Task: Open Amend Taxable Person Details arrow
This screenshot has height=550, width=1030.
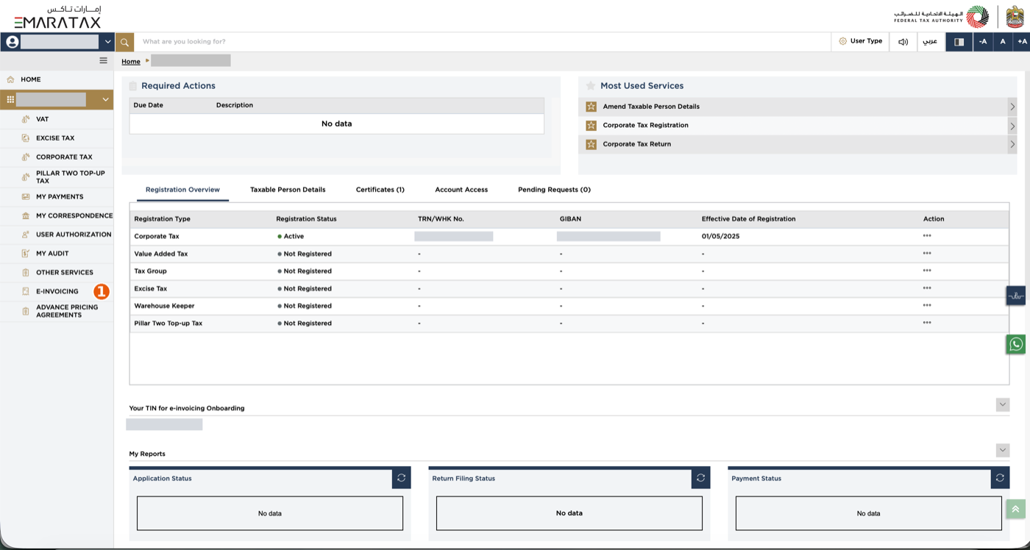Action: (x=1012, y=107)
